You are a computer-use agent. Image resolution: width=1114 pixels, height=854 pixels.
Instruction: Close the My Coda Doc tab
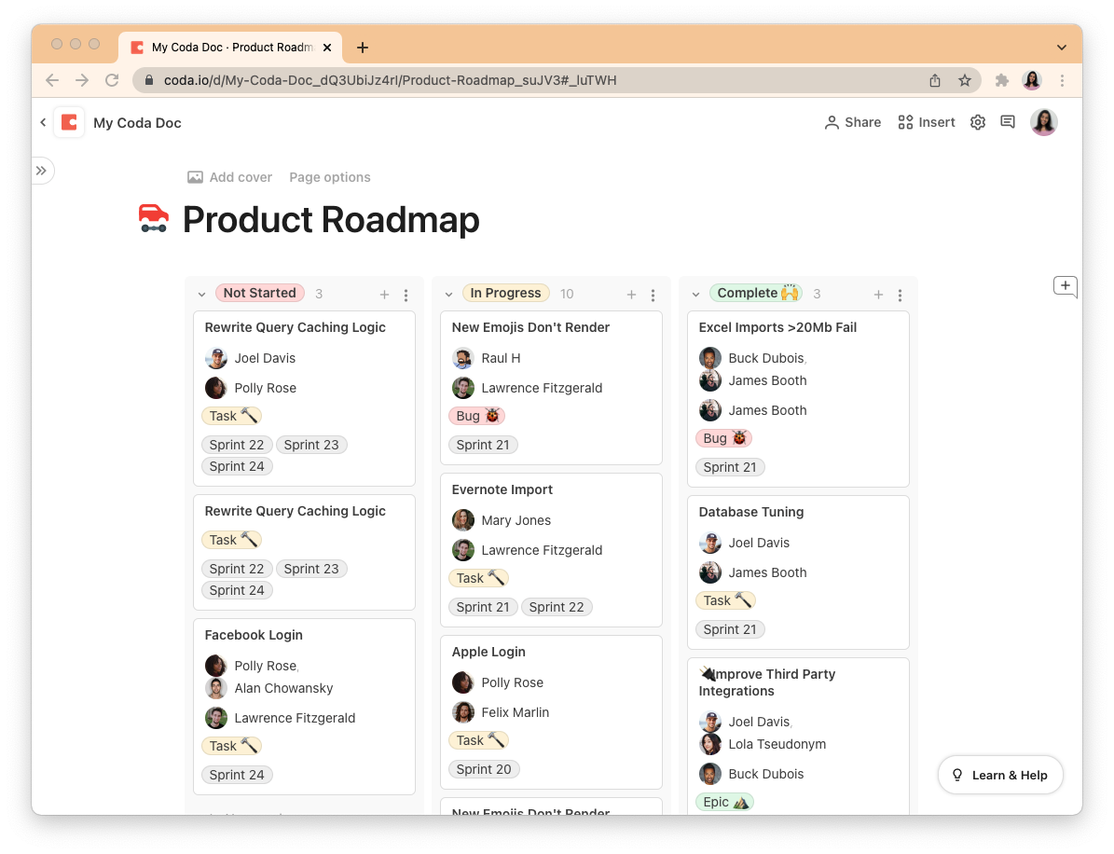(327, 48)
